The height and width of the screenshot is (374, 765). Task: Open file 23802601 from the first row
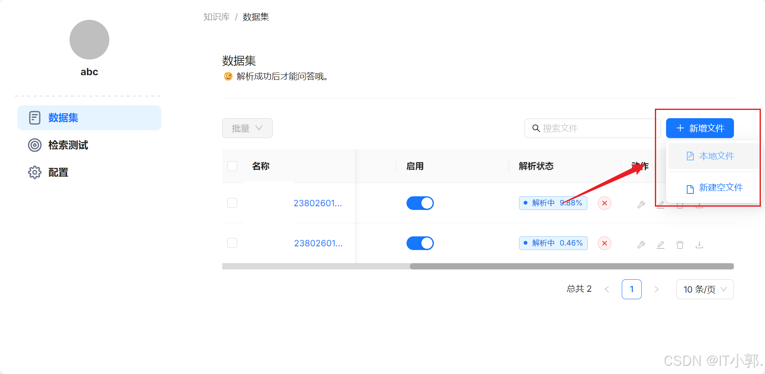click(x=318, y=203)
